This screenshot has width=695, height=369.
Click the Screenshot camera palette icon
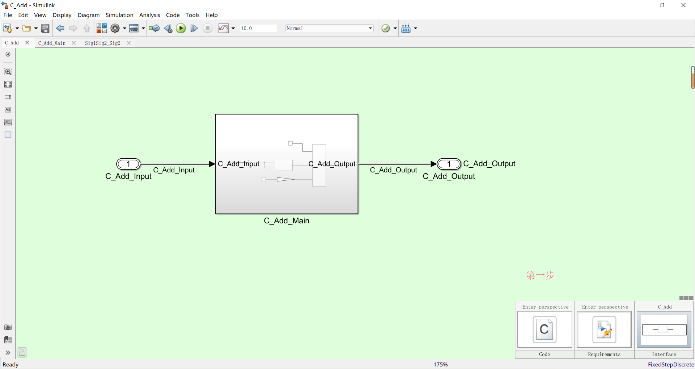8,327
